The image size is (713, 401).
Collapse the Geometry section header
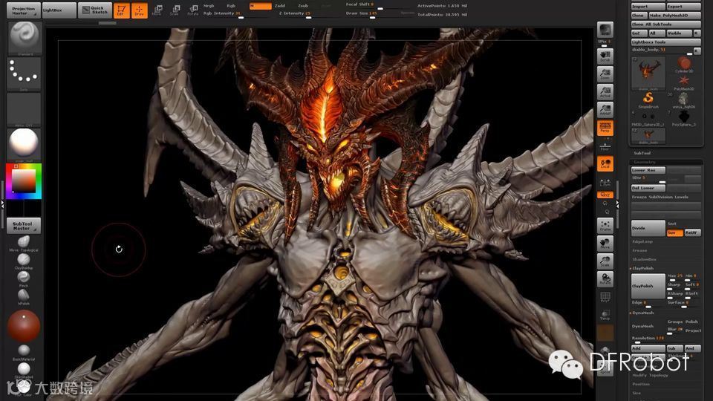[x=665, y=162]
